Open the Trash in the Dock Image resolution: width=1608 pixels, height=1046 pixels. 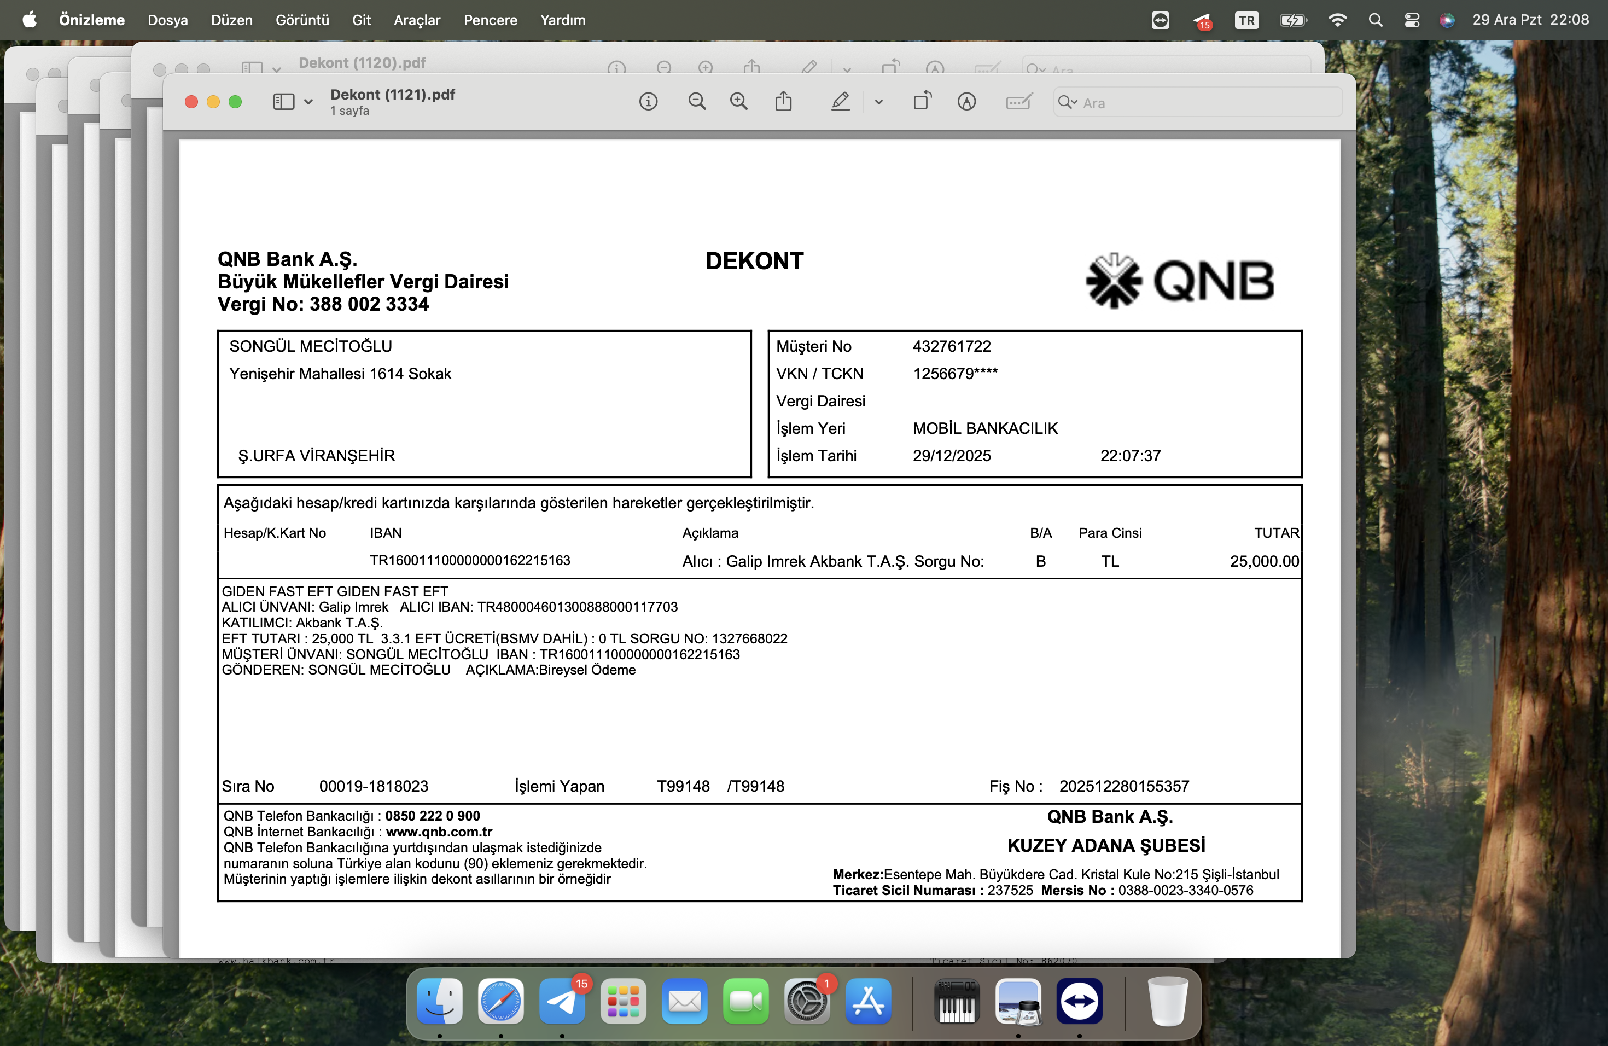(1168, 1001)
